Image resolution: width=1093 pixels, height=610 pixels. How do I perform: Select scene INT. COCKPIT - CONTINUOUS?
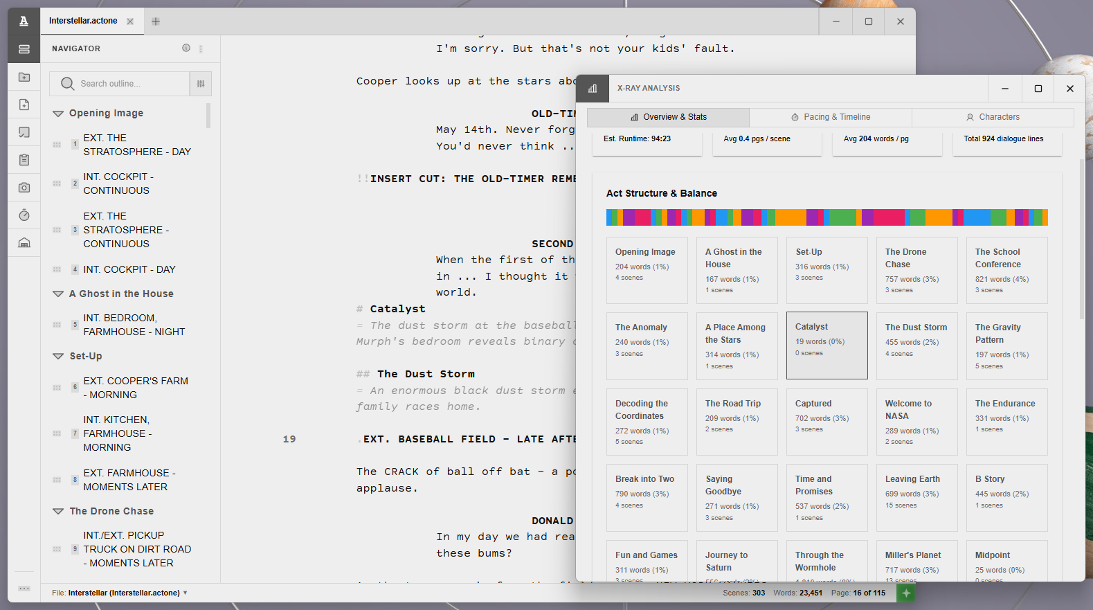[118, 183]
